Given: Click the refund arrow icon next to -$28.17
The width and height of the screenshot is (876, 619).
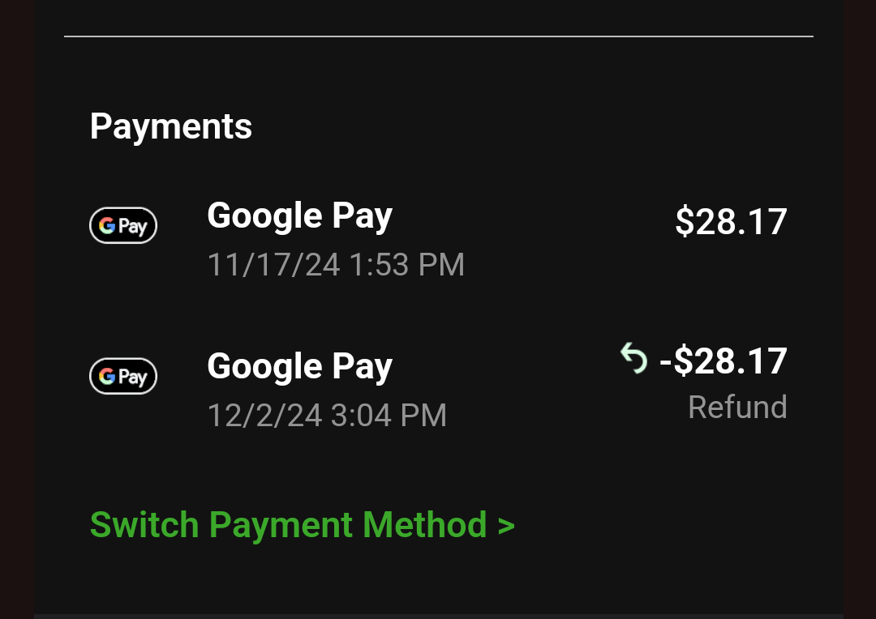Looking at the screenshot, I should [633, 357].
